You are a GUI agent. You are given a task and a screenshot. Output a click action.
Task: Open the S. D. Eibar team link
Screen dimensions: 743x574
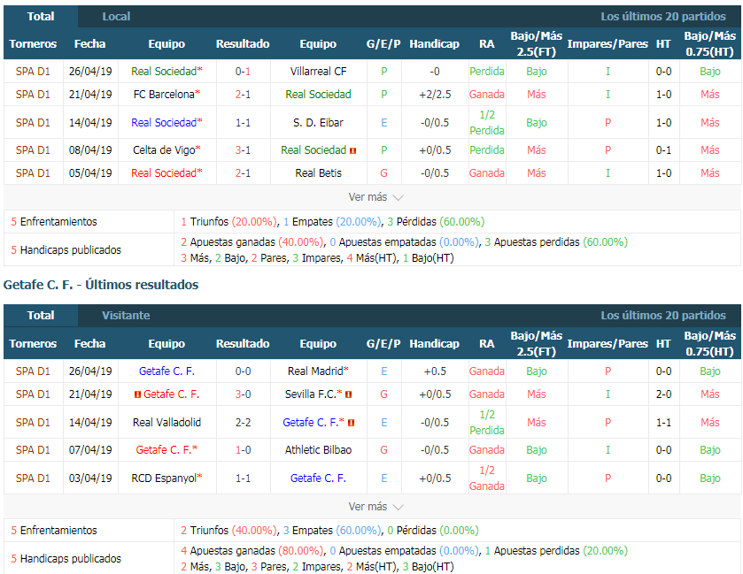tap(318, 123)
